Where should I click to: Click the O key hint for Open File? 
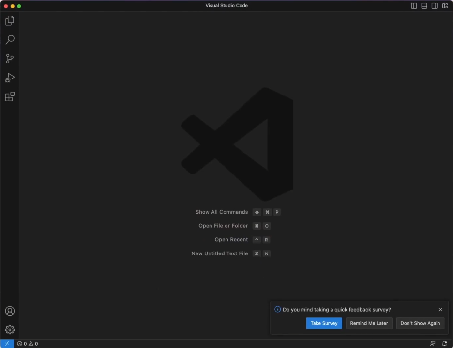pyautogui.click(x=266, y=226)
